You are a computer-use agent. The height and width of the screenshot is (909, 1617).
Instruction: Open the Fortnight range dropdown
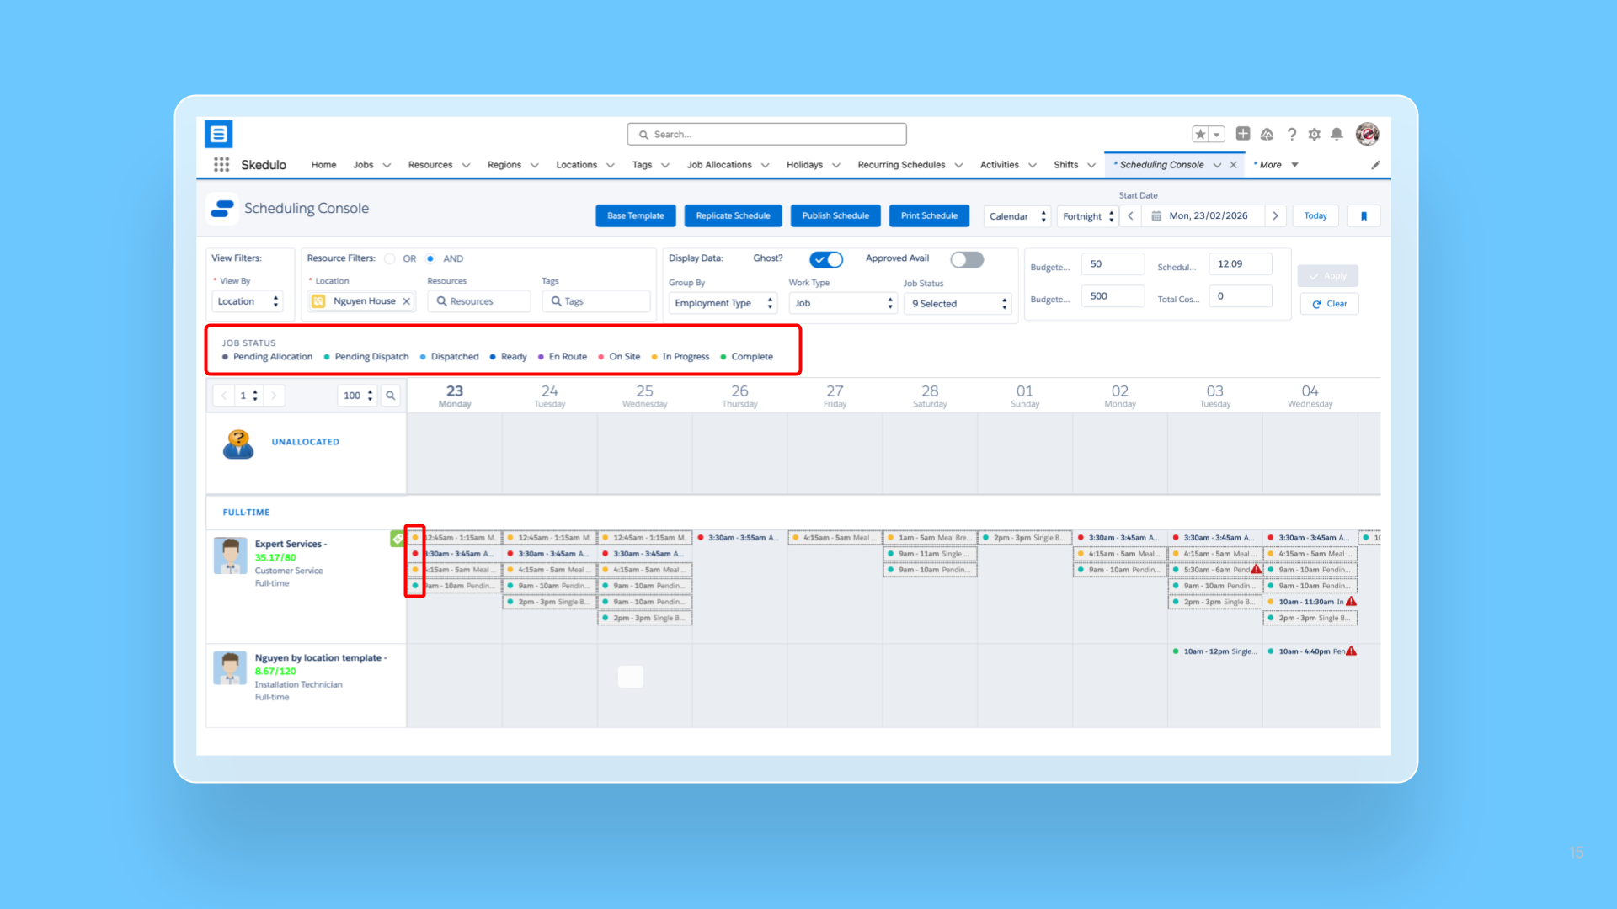(x=1088, y=216)
